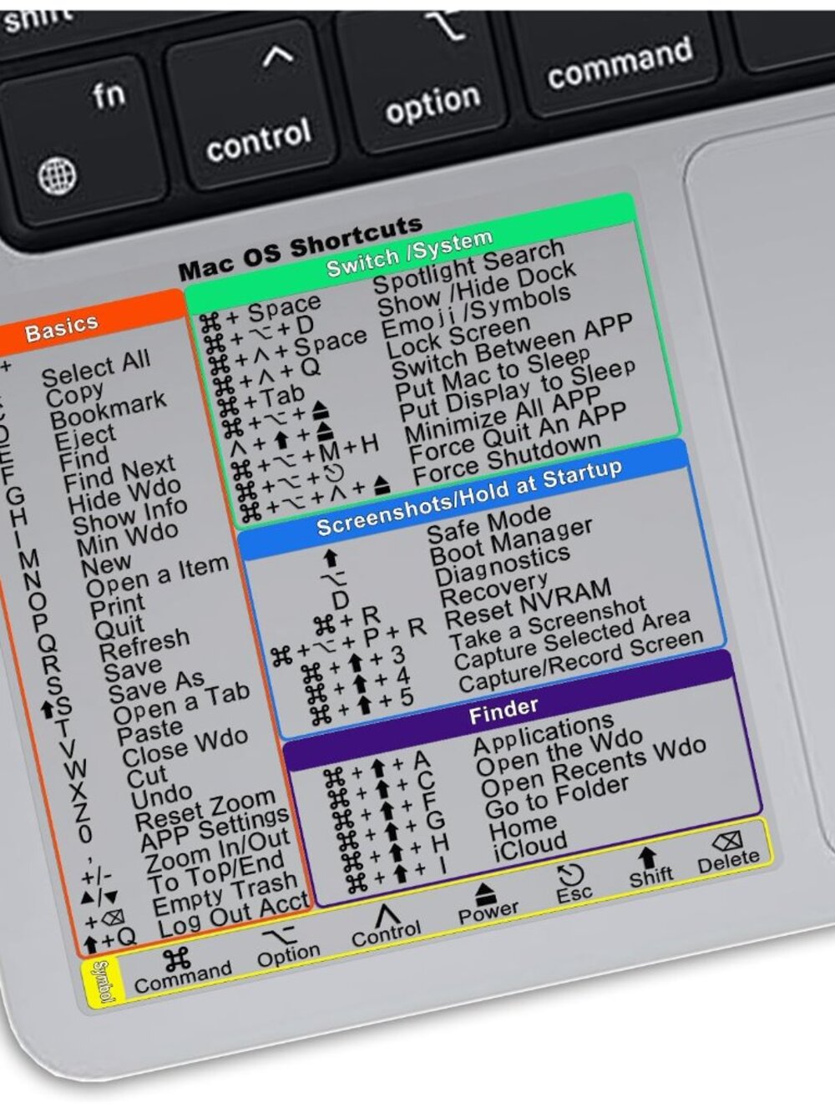Click the ⌘+Tab shortcut combination
Screen dimensions: 835x1113
(262, 399)
